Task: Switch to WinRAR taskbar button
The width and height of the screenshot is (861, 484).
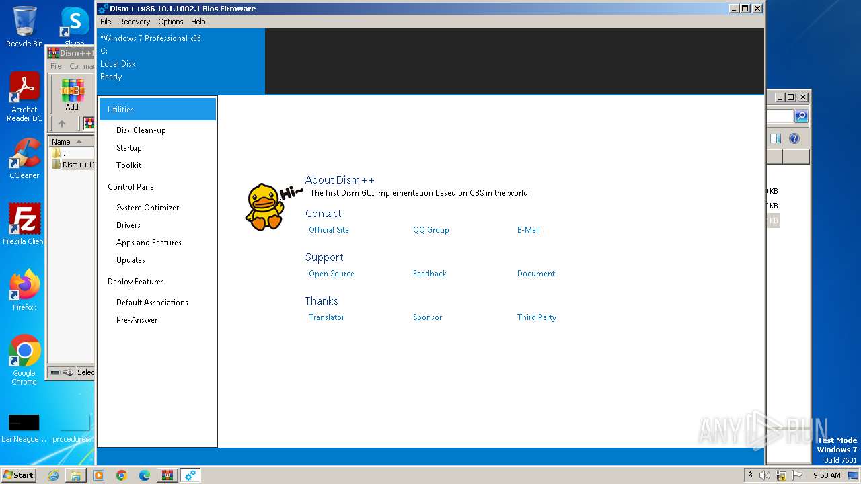Action: pos(167,475)
